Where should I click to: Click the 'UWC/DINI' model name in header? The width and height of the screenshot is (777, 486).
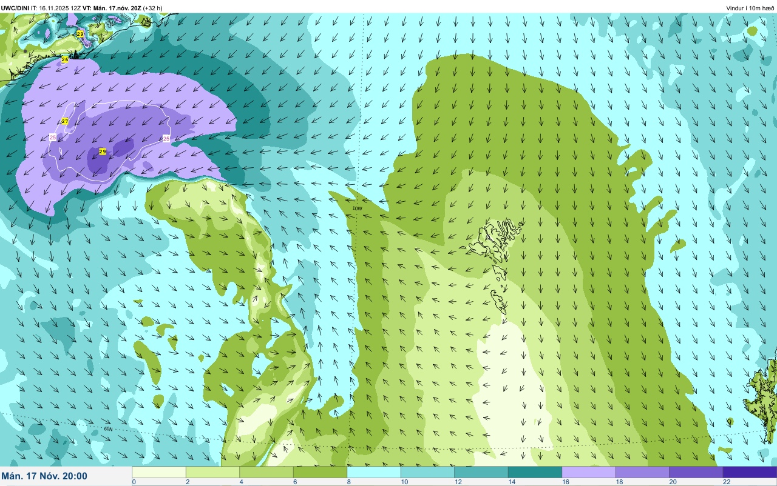(x=15, y=8)
